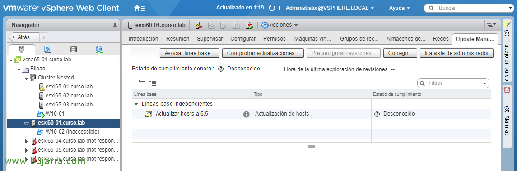Click the info icon for Actualizar hosts a 6.5

[246, 114]
